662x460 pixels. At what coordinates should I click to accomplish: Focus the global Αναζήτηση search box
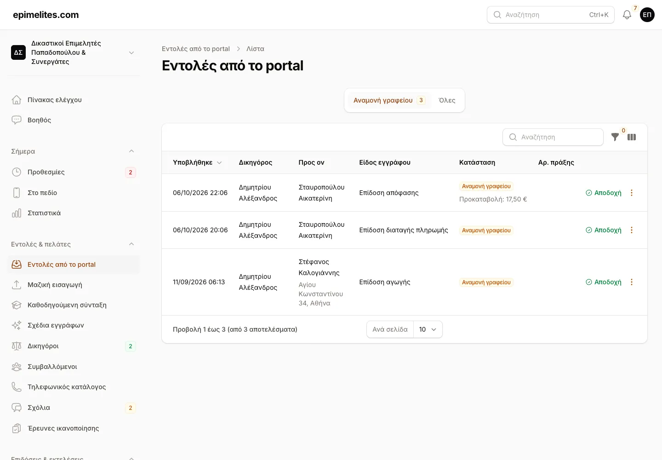pos(551,15)
